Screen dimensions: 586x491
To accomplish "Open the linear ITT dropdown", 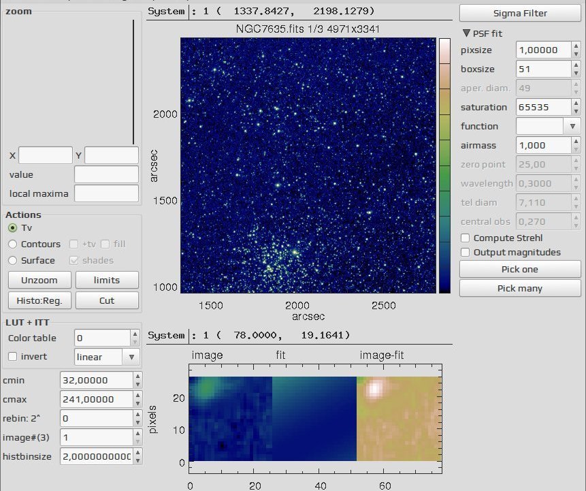I will click(131, 357).
